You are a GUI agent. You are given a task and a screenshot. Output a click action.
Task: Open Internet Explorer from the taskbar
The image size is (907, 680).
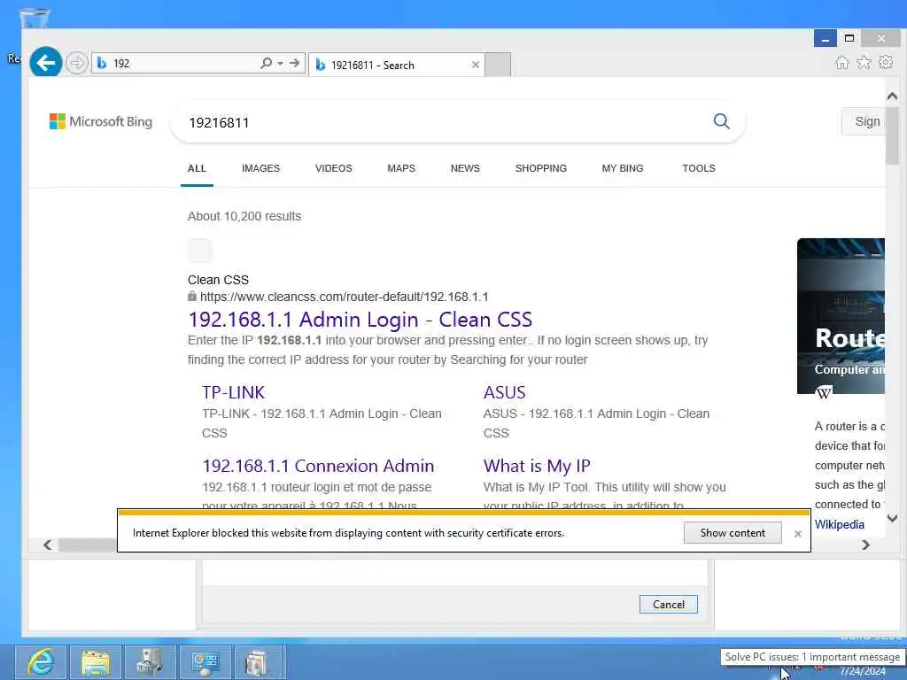(x=41, y=662)
